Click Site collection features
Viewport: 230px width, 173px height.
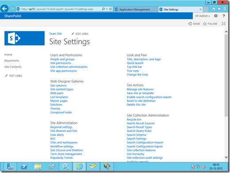tap(141, 150)
